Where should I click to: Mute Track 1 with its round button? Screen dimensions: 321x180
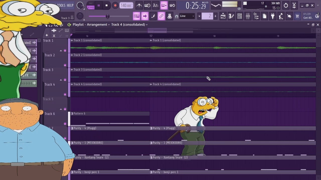65,50
